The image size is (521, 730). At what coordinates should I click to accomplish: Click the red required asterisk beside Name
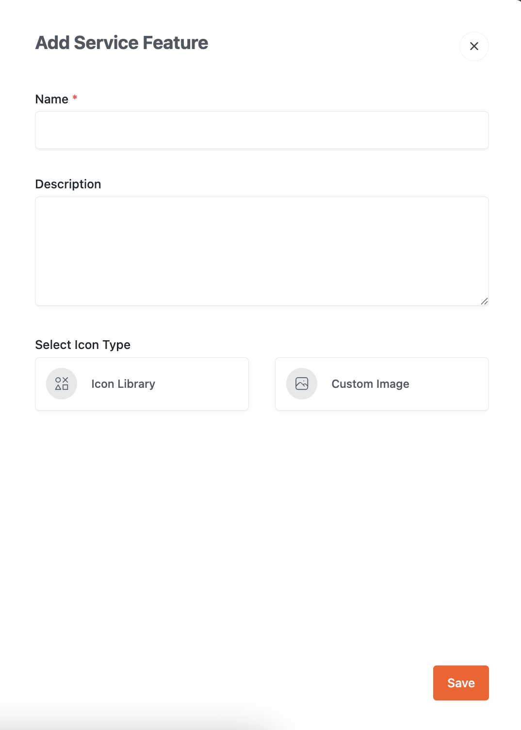[75, 98]
